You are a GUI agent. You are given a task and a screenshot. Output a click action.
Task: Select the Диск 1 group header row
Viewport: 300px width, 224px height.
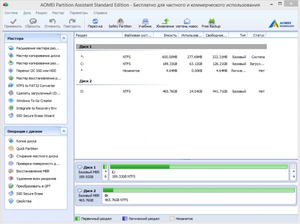point(171,46)
